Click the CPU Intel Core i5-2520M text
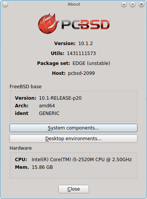The height and width of the screenshot is (199, 147). tap(82, 160)
